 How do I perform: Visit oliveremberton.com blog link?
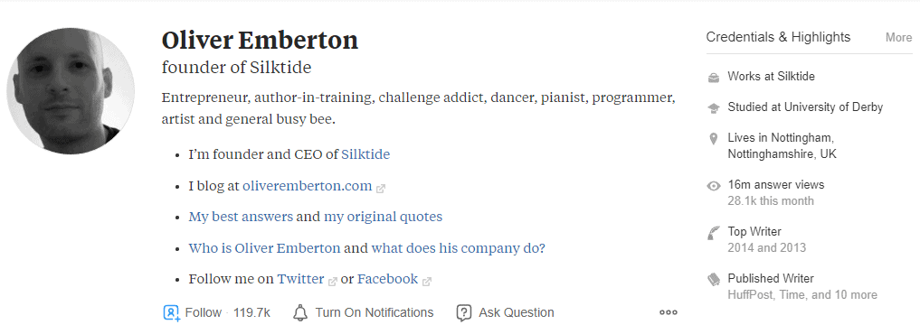308,186
